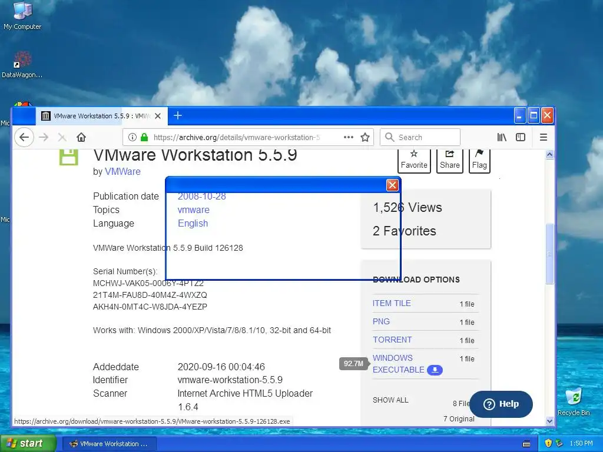Image resolution: width=603 pixels, height=452 pixels.
Task: Open My Computer desktop icon
Action: pos(22,16)
